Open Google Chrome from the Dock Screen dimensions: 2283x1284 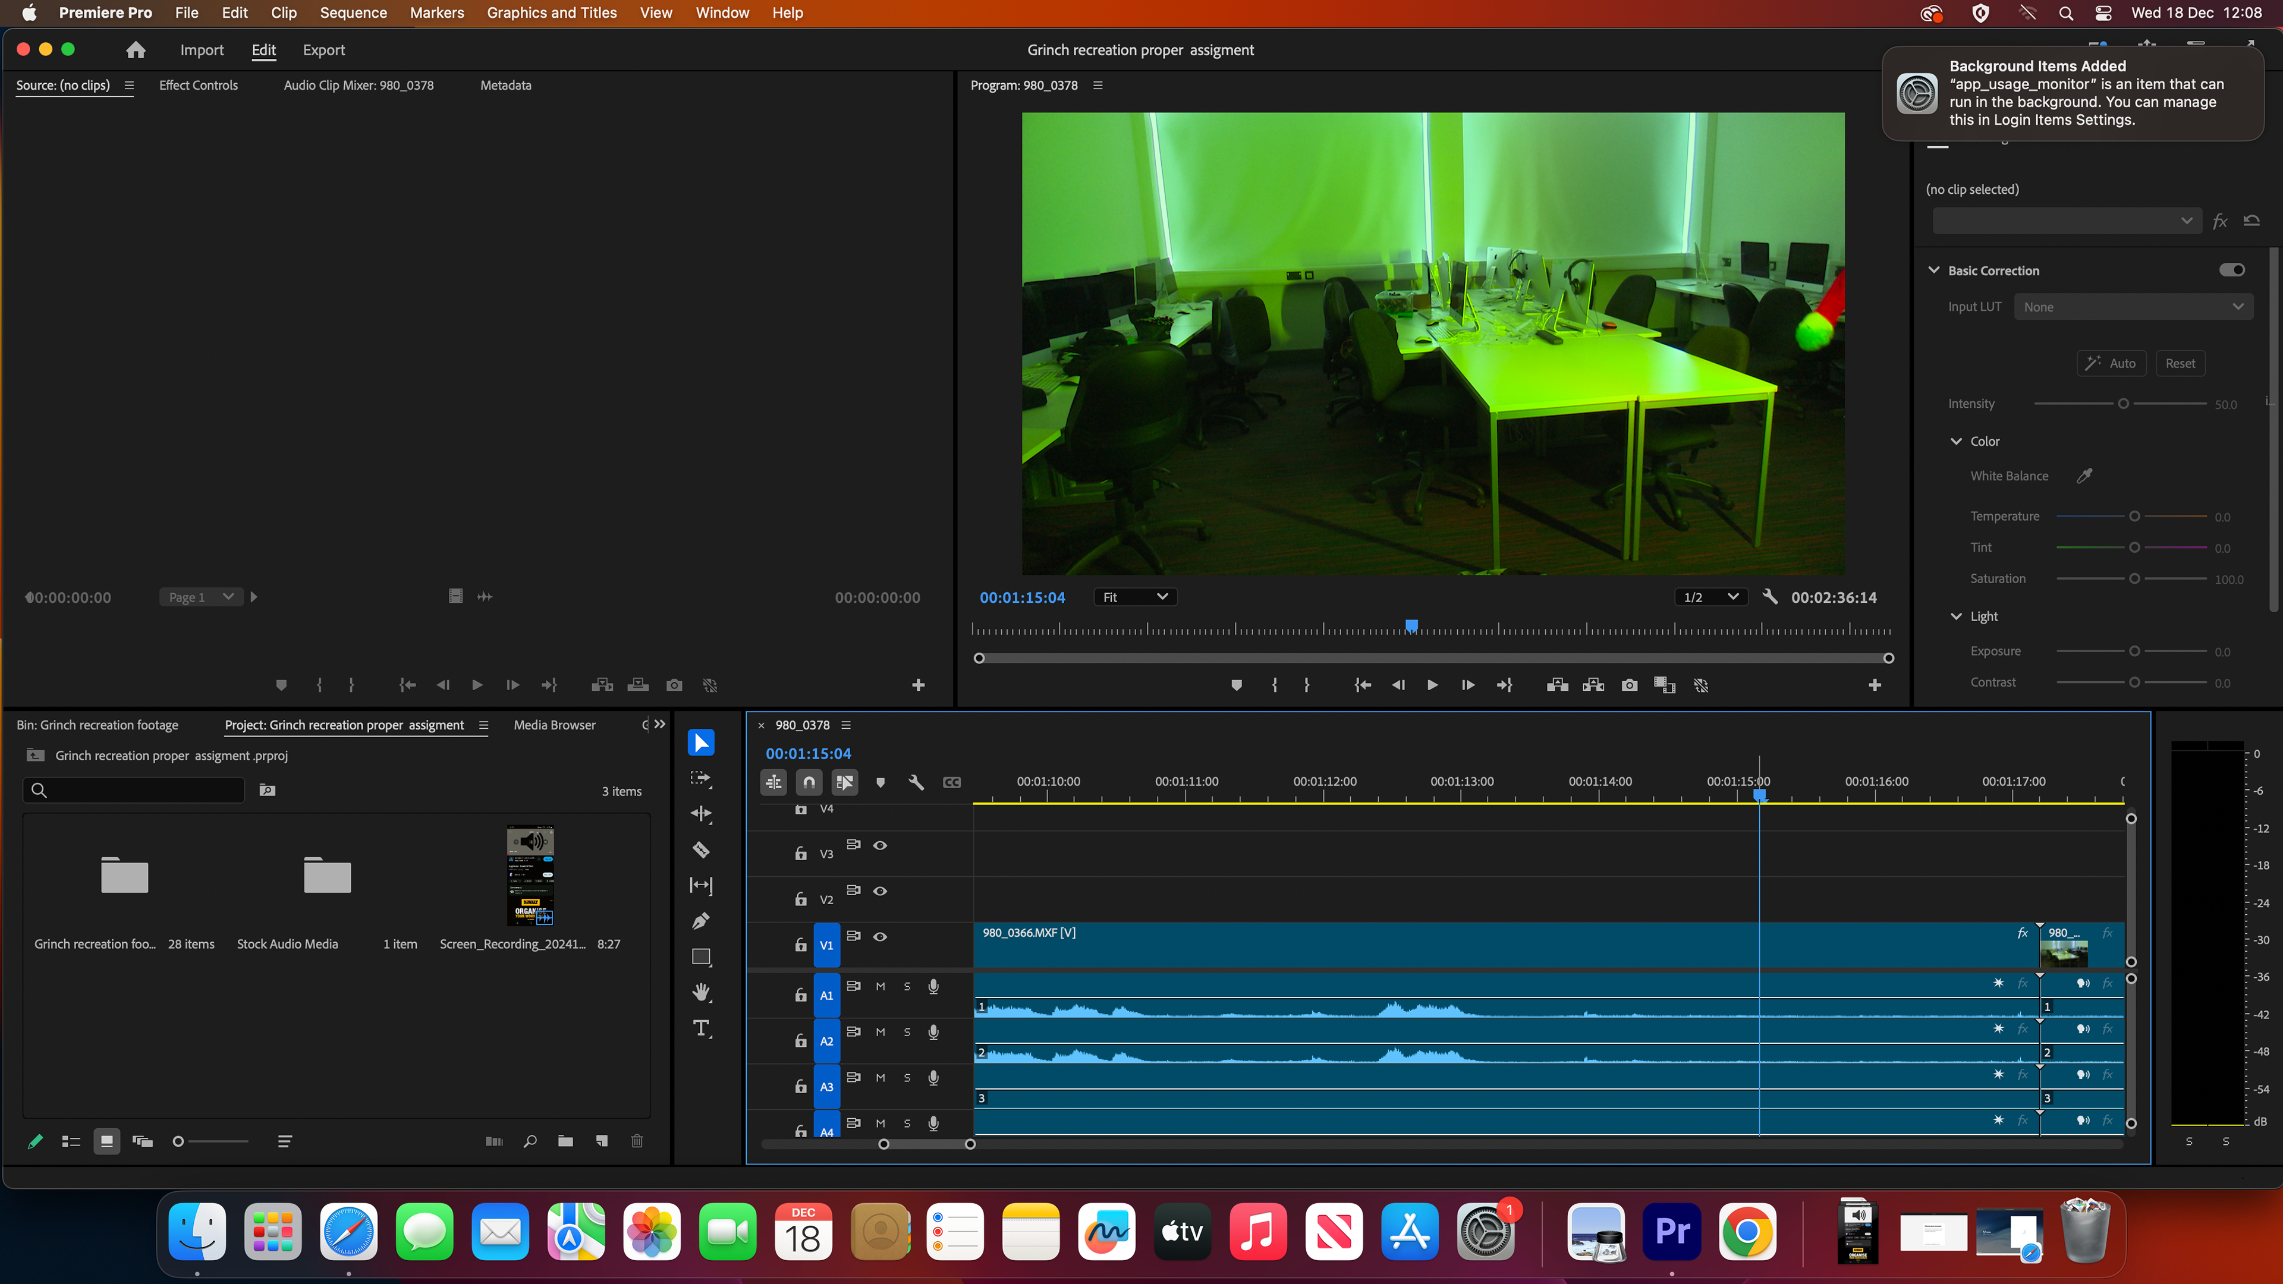(x=1748, y=1232)
